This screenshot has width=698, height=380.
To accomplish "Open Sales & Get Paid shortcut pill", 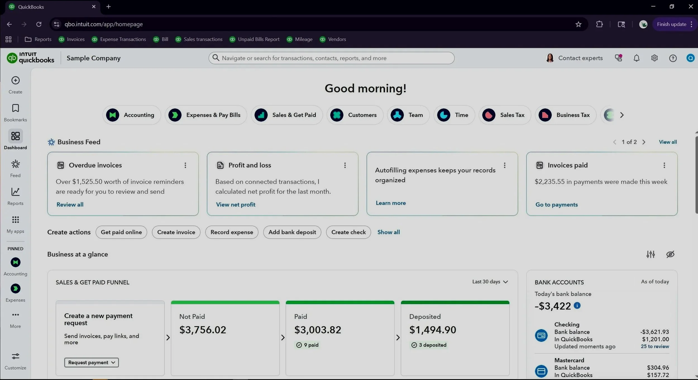I will point(287,115).
